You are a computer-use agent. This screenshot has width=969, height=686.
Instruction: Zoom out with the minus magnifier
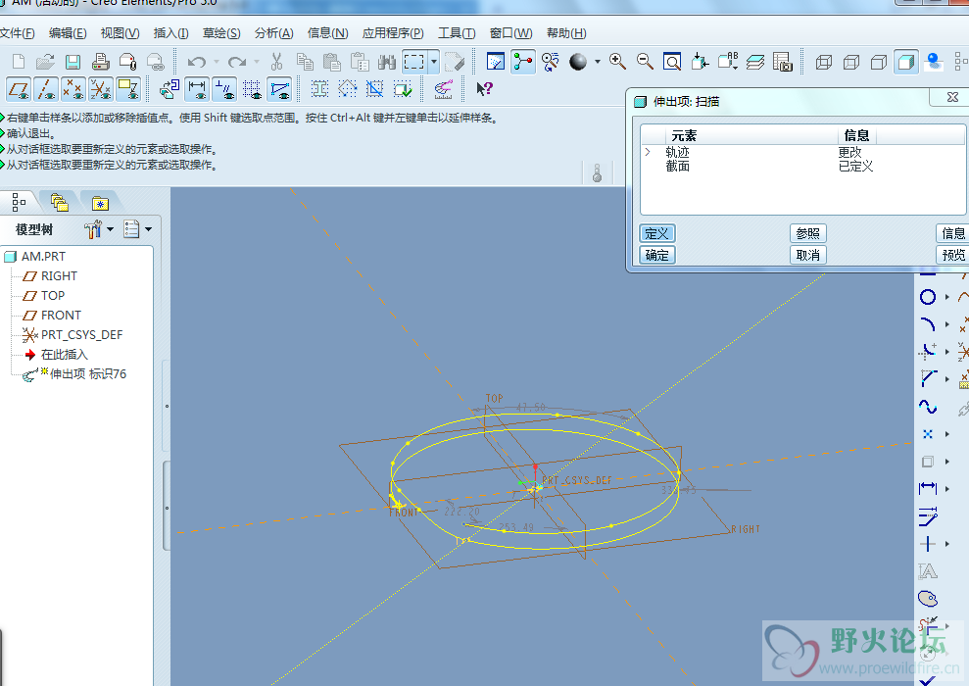coord(645,62)
